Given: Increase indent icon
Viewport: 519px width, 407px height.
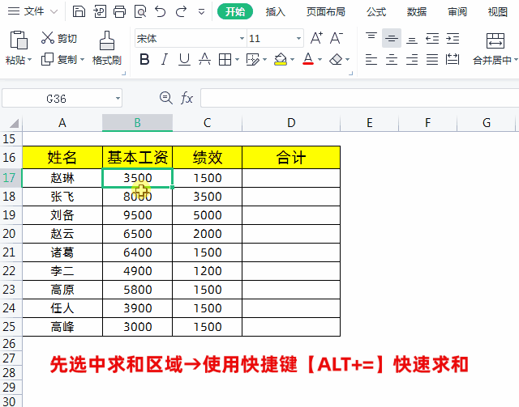Looking at the screenshot, I should [453, 38].
